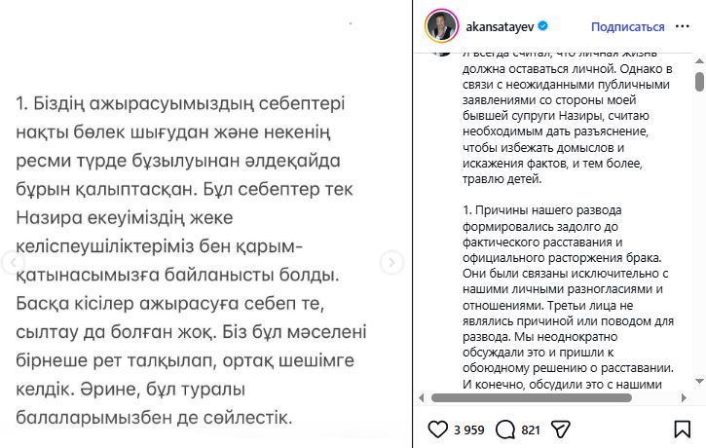Open the akansatayev username link
This screenshot has width=706, height=448.
click(499, 27)
